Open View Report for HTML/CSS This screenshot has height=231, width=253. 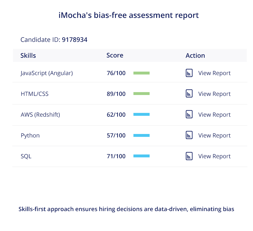click(x=214, y=94)
